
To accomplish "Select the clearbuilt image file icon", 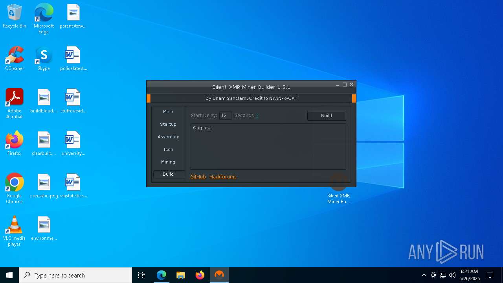I will point(44,144).
